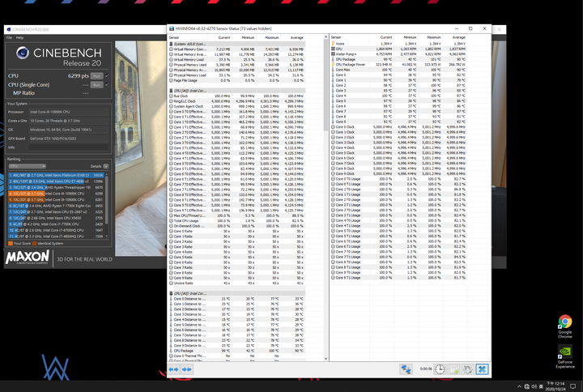Open the Google Chrome desktop shortcut
Image resolution: width=583 pixels, height=392 pixels.
coord(565,326)
